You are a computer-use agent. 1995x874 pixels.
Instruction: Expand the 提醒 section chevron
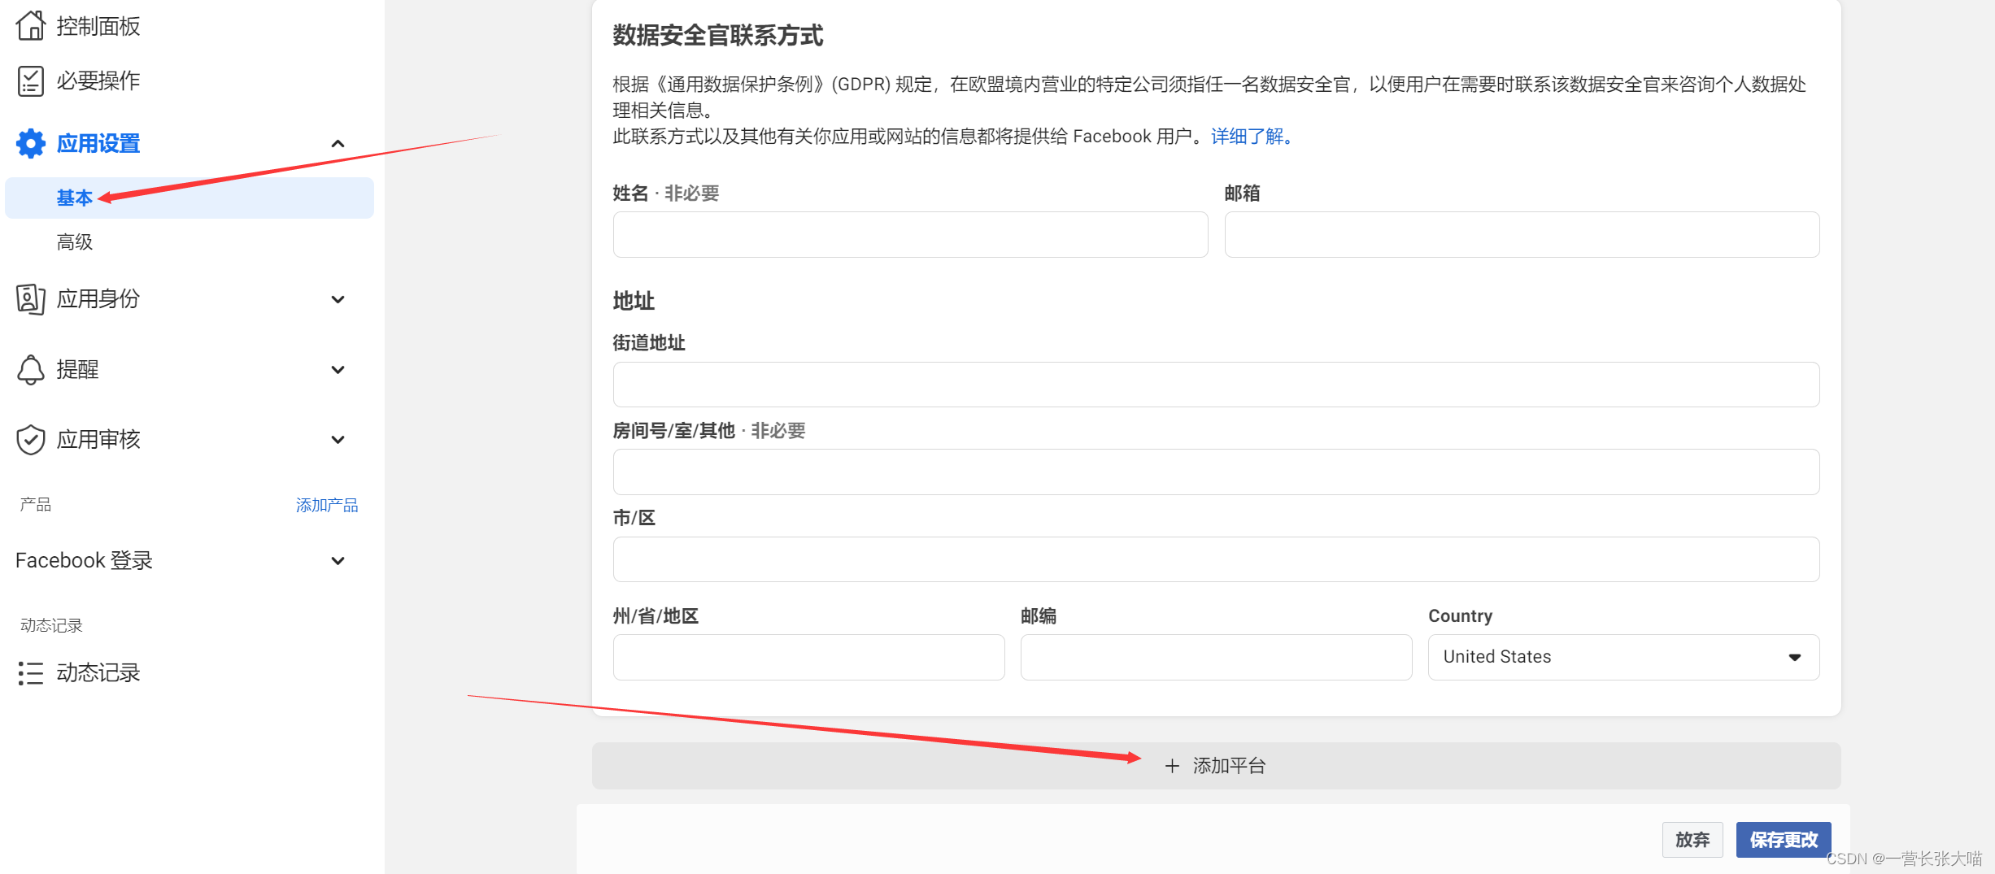(x=338, y=370)
